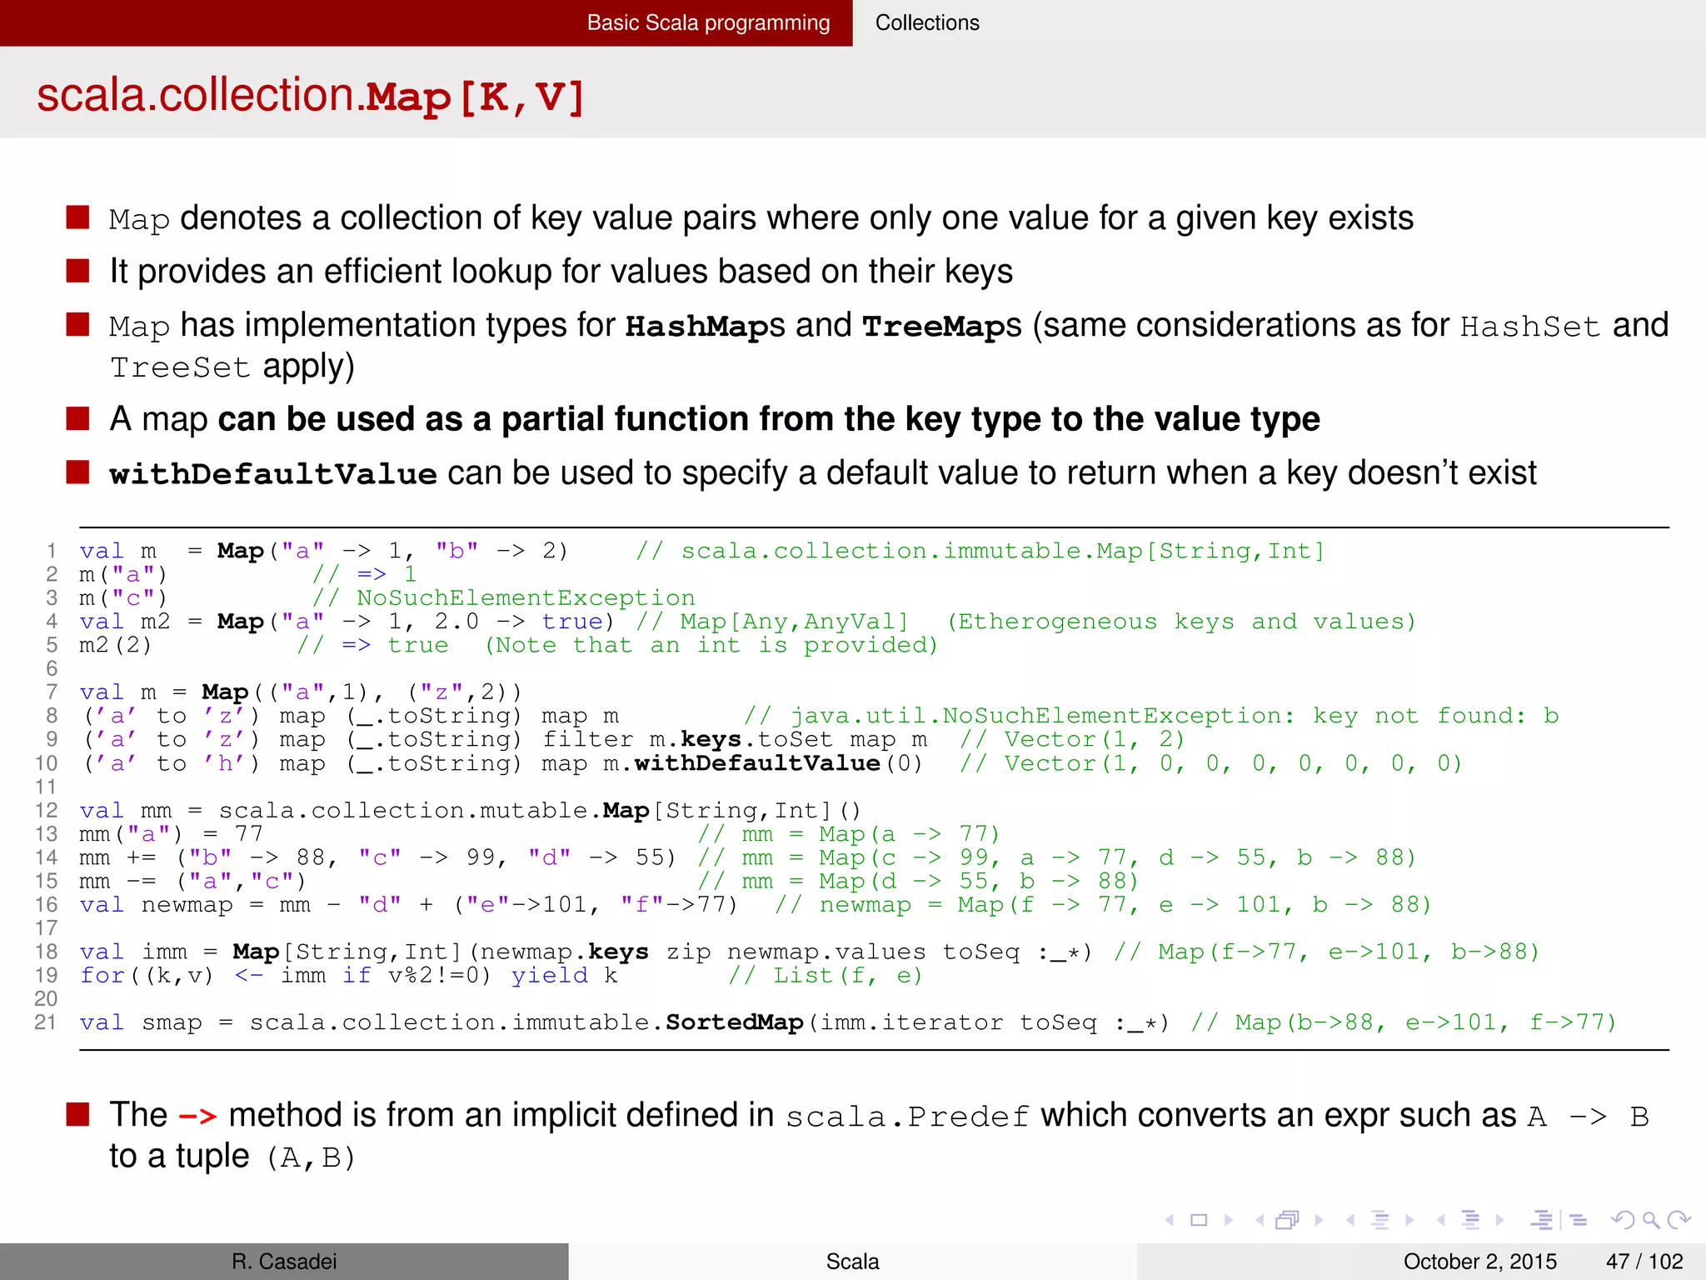The height and width of the screenshot is (1280, 1706).
Task: Click the bold TreeMaps word
Action: click(x=941, y=326)
